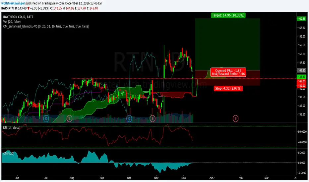309x182 pixels.
Task: Click the red Stop: 4.32 (2.97%) label
Action: click(x=228, y=88)
